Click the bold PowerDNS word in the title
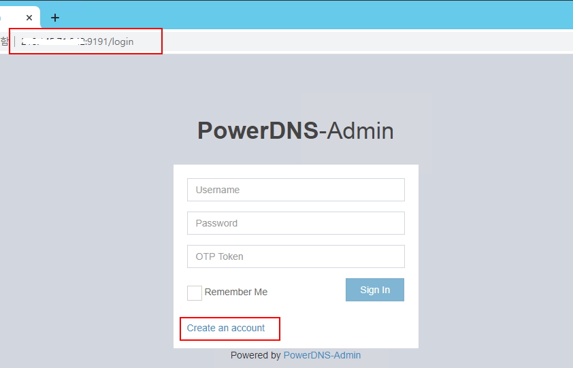 coord(257,131)
